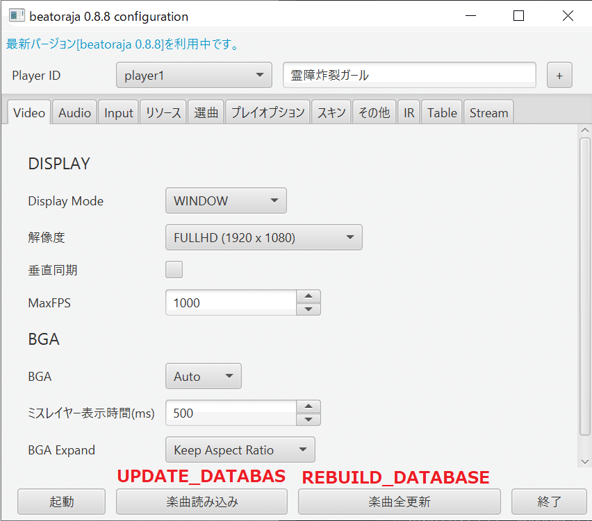The image size is (592, 521).
Task: Click the 起動 launch button
Action: [61, 502]
